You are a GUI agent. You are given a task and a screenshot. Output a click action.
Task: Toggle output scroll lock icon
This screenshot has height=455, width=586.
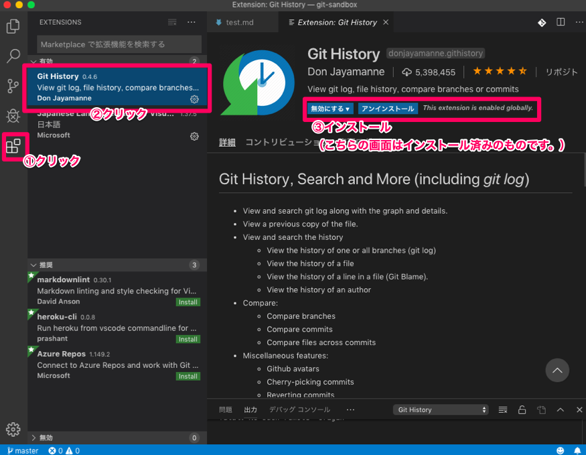[522, 410]
